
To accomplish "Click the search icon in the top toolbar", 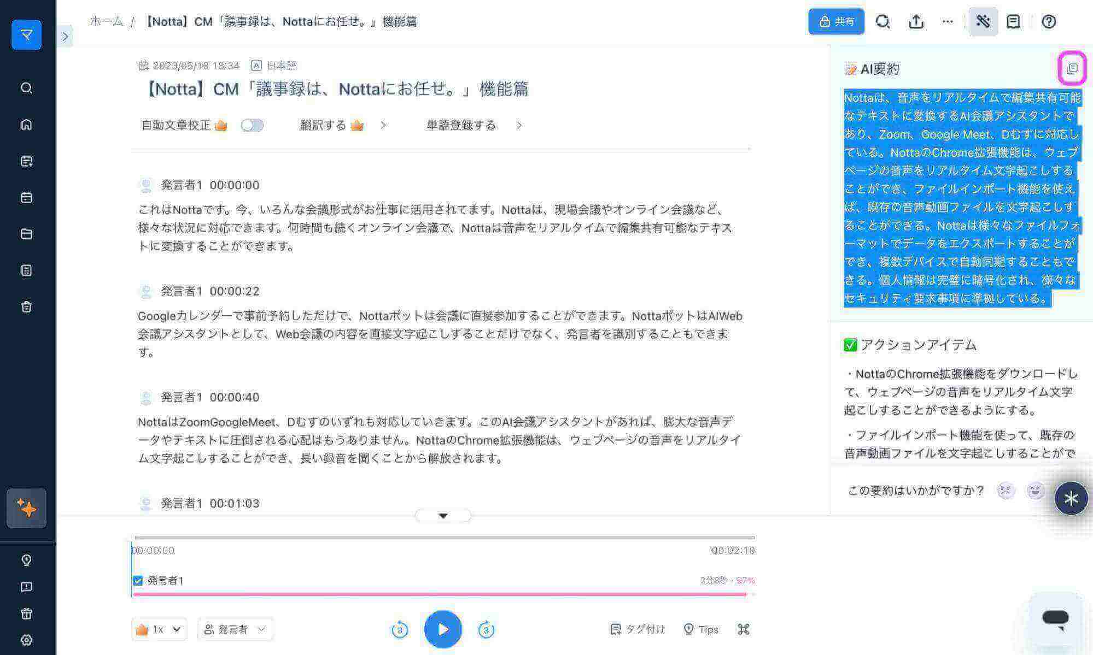I will point(882,21).
